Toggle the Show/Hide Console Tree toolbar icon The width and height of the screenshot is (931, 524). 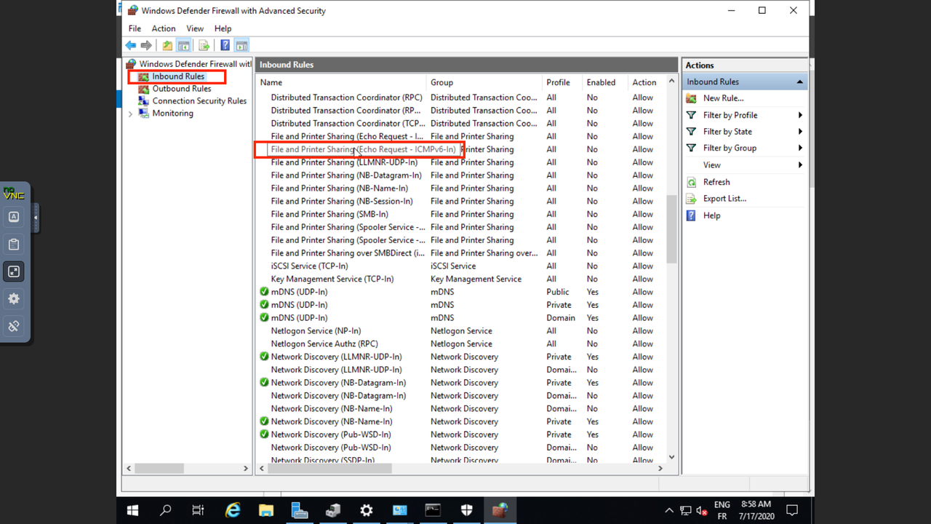coord(184,45)
